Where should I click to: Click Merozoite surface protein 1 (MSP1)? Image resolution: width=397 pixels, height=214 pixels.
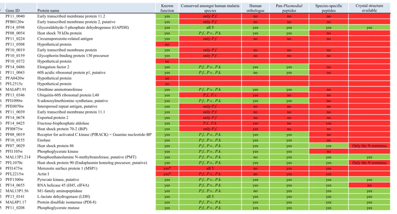[x=67, y=168]
